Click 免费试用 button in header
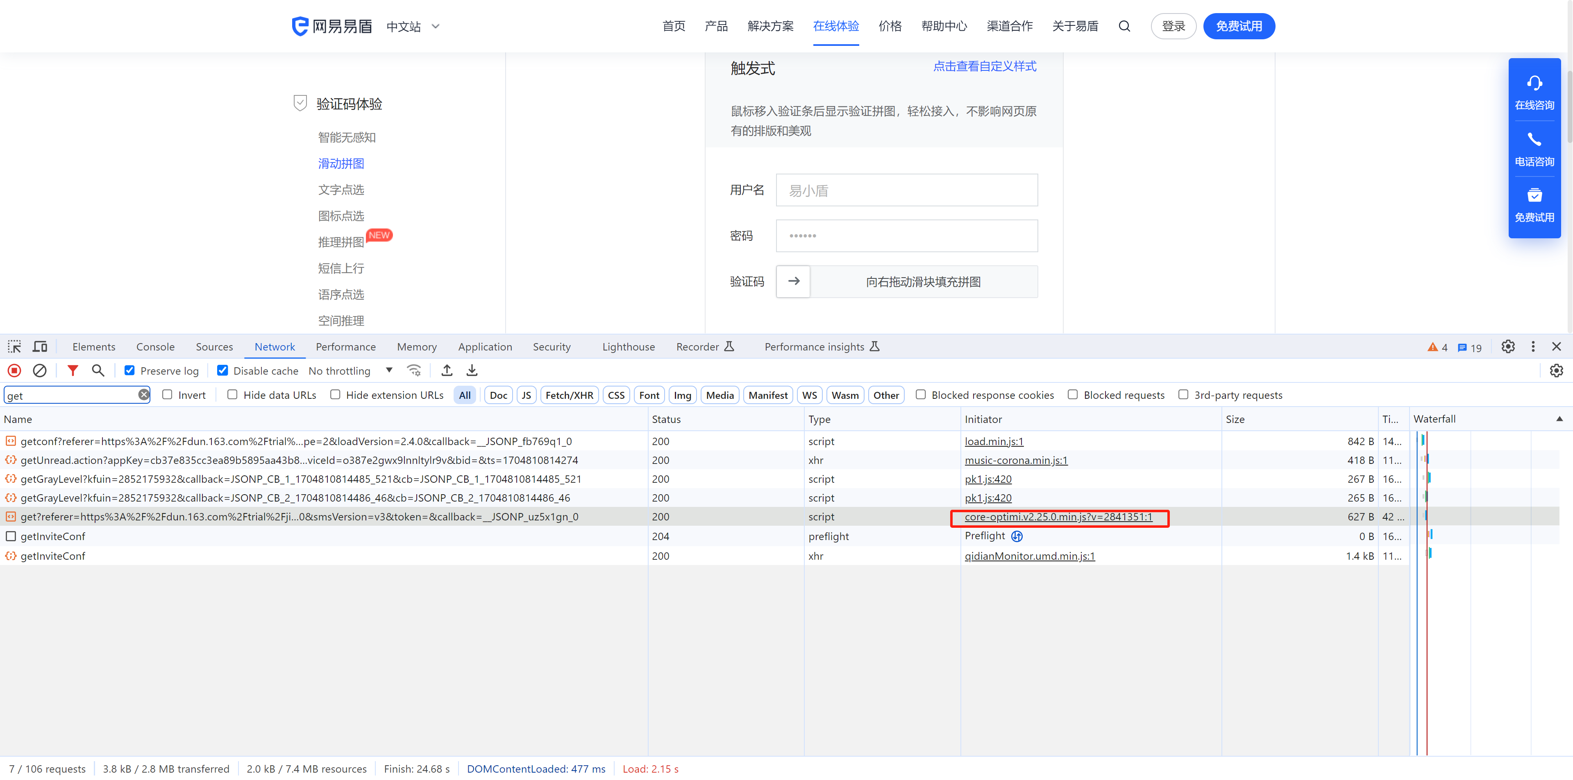This screenshot has width=1573, height=780. [x=1239, y=26]
